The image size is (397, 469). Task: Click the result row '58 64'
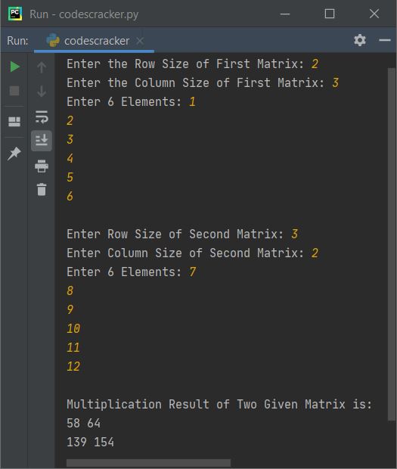(84, 424)
